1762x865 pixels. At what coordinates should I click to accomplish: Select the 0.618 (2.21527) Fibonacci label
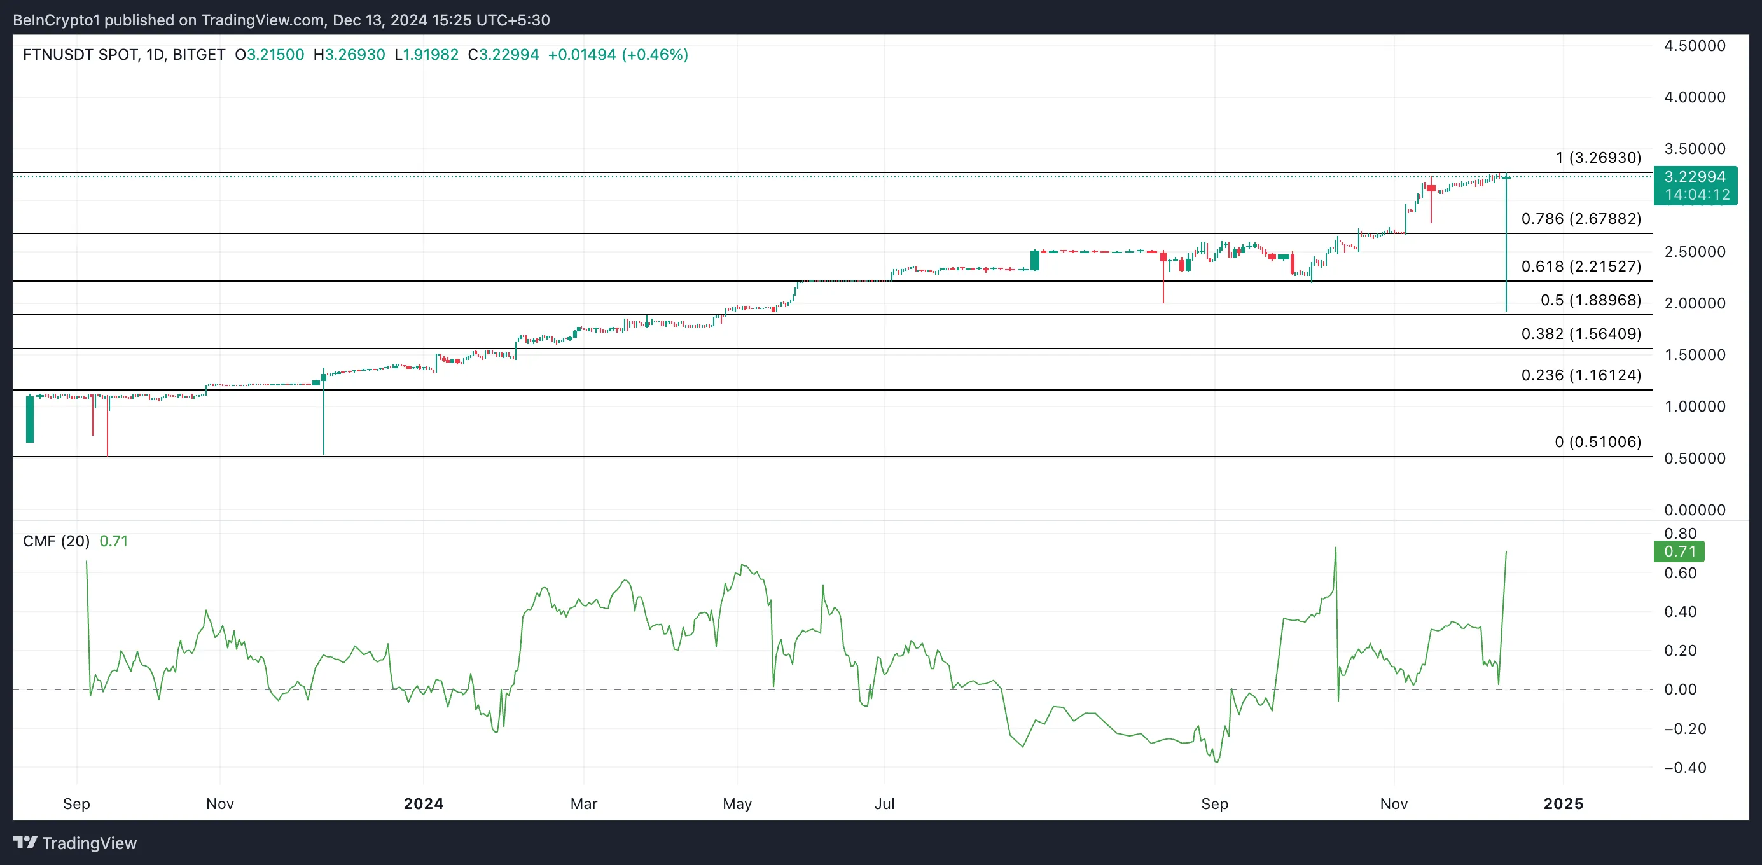pyautogui.click(x=1581, y=266)
